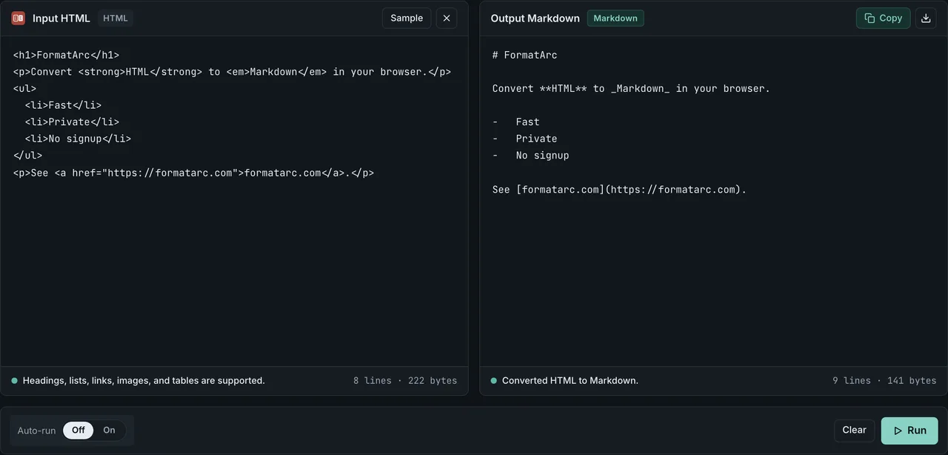948x455 pixels.
Task: Click the input line starting '<p>Convert <strong>HTML'
Action: tap(232, 72)
